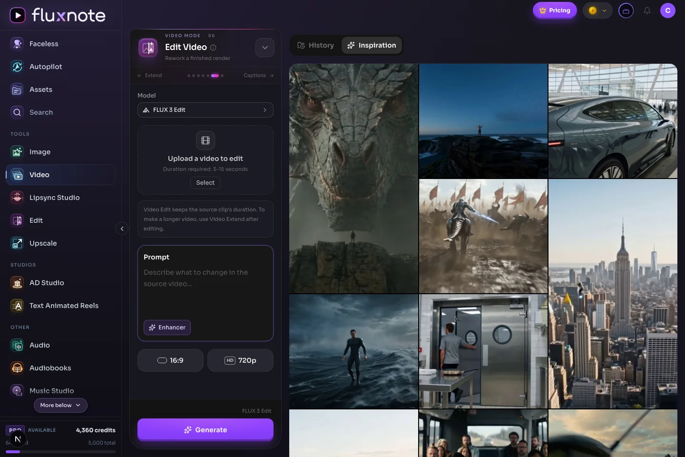The image size is (685, 457).
Task: Open the dragon inspiration thumbnail
Action: 354,179
